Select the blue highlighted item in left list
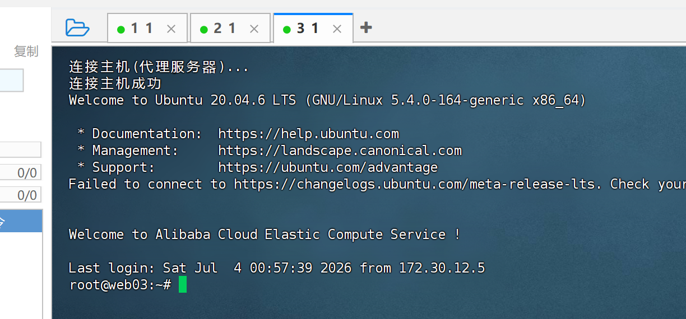Image resolution: width=686 pixels, height=319 pixels. click(21, 221)
